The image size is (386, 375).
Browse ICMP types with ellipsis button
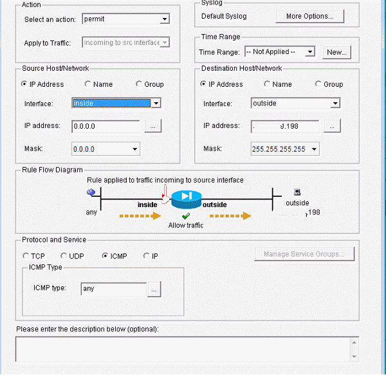[154, 289]
